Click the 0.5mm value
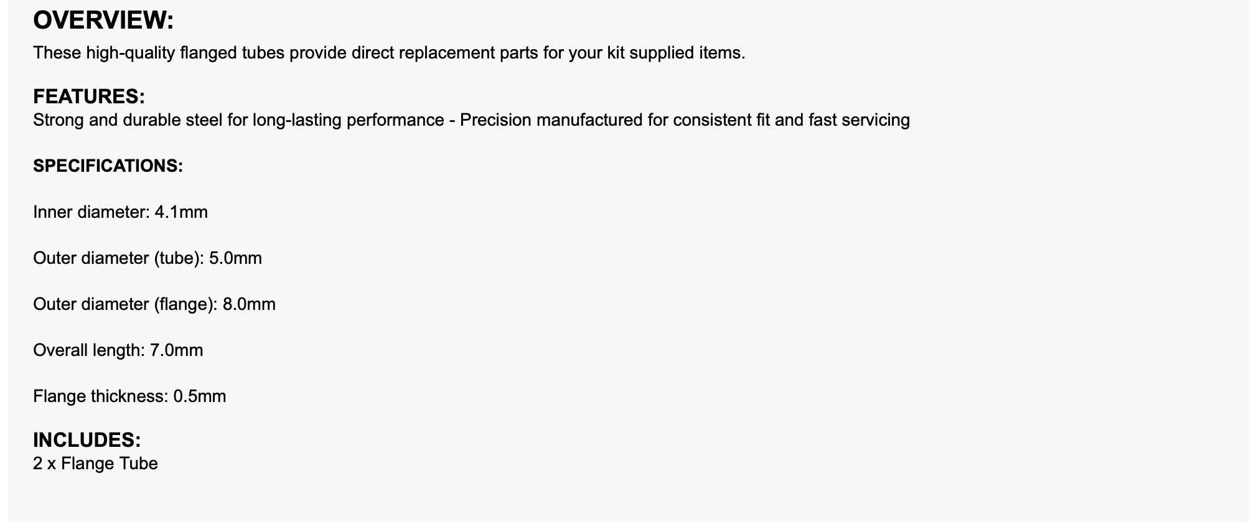This screenshot has height=524, width=1251. pos(200,396)
